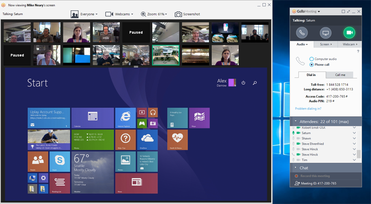Click the round screen sharing monitor button
Viewport: 371px width, 204px height.
[326, 32]
